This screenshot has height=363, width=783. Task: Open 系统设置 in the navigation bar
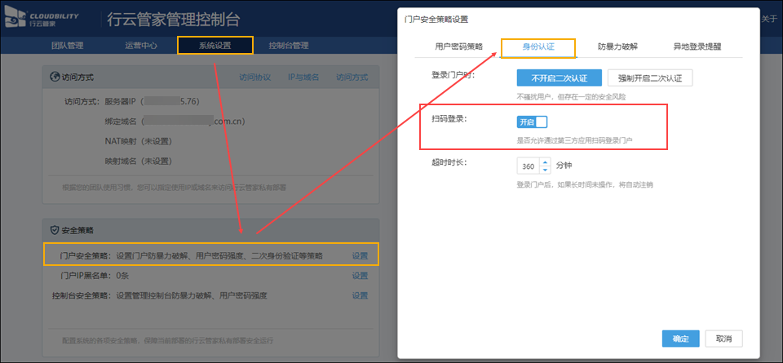click(x=215, y=46)
